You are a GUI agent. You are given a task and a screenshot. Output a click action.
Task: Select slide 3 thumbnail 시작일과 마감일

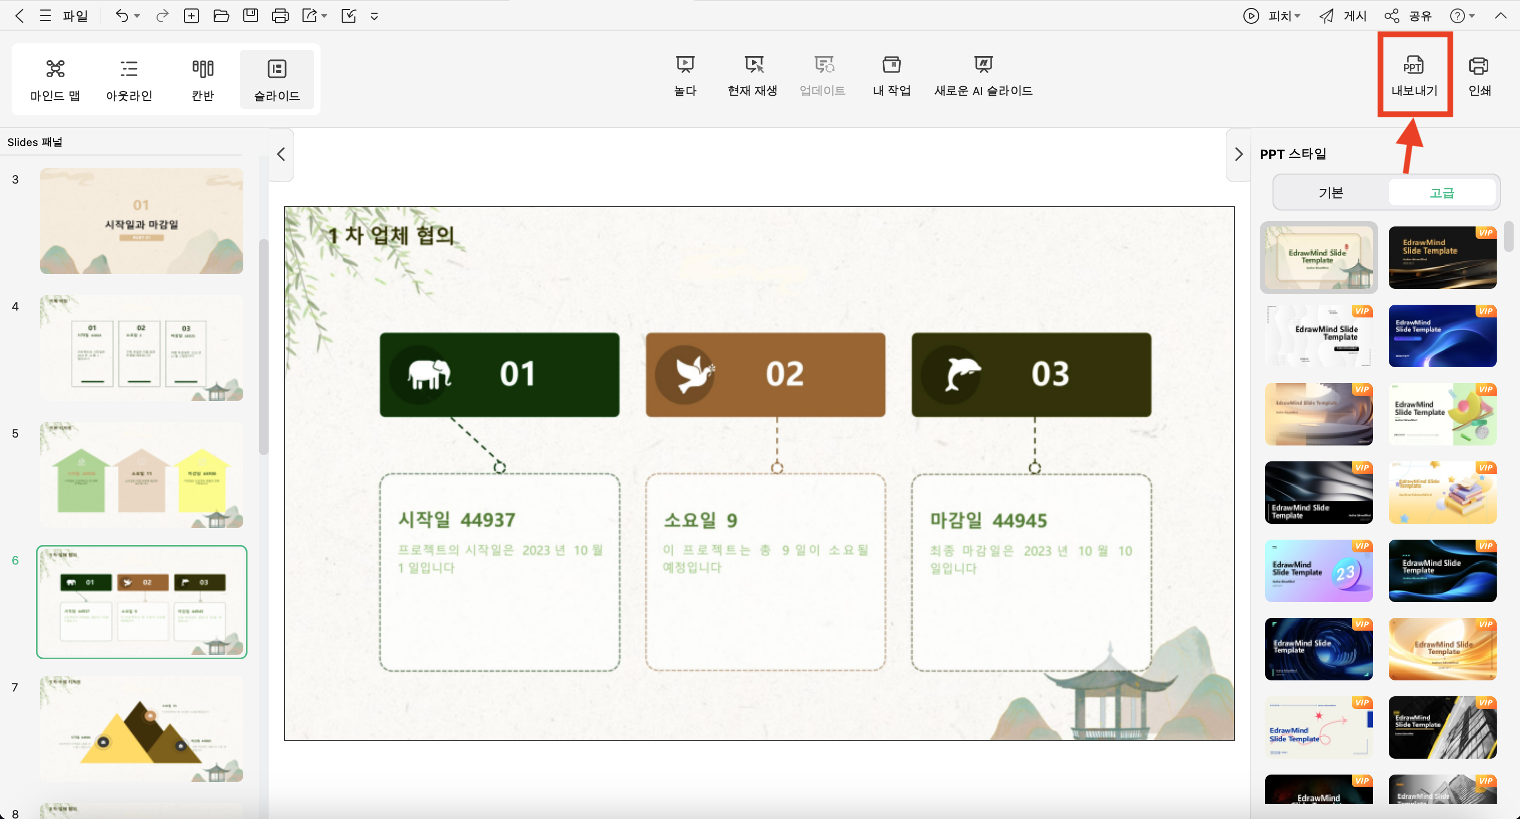coord(142,221)
